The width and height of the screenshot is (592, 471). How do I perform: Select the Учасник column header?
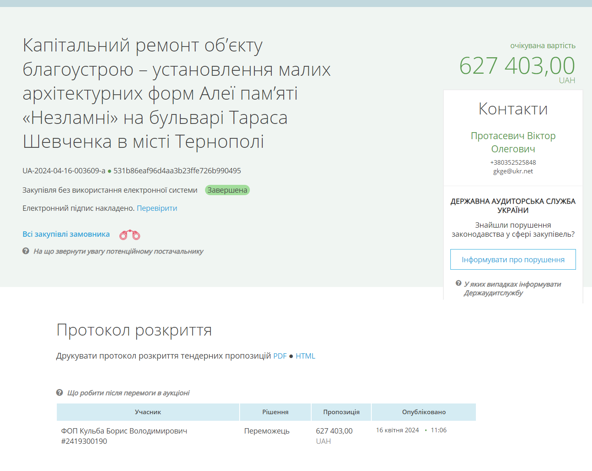point(148,412)
